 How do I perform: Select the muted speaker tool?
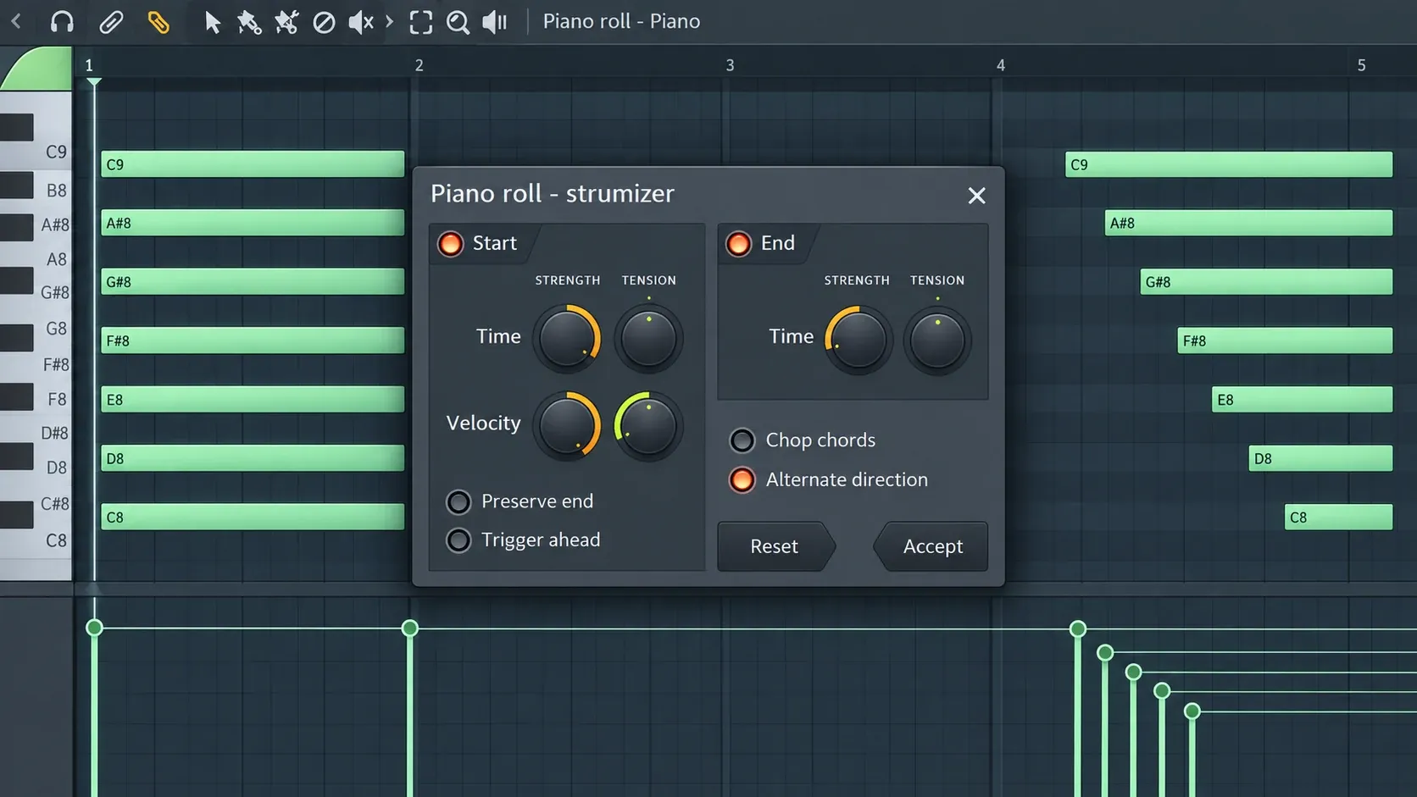(x=361, y=22)
